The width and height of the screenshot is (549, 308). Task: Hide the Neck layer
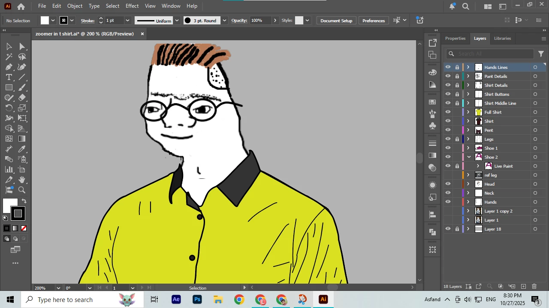click(448, 193)
